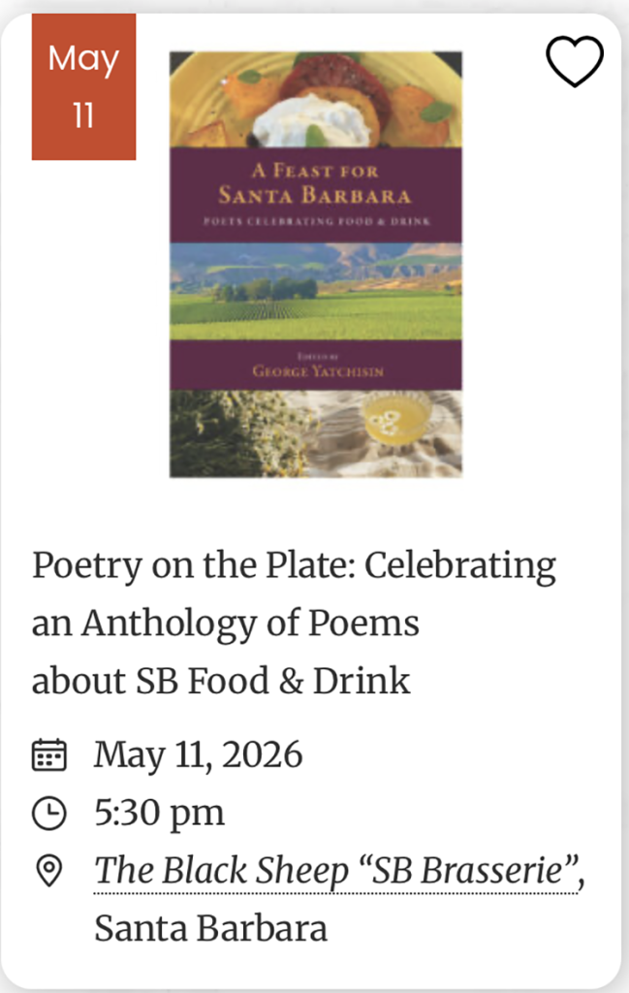Click the plated food photo atop cover
The width and height of the screenshot is (629, 993).
point(316,99)
